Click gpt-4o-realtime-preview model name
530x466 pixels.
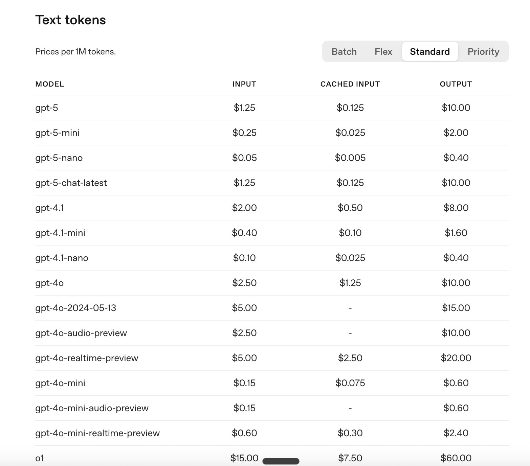[x=87, y=358]
